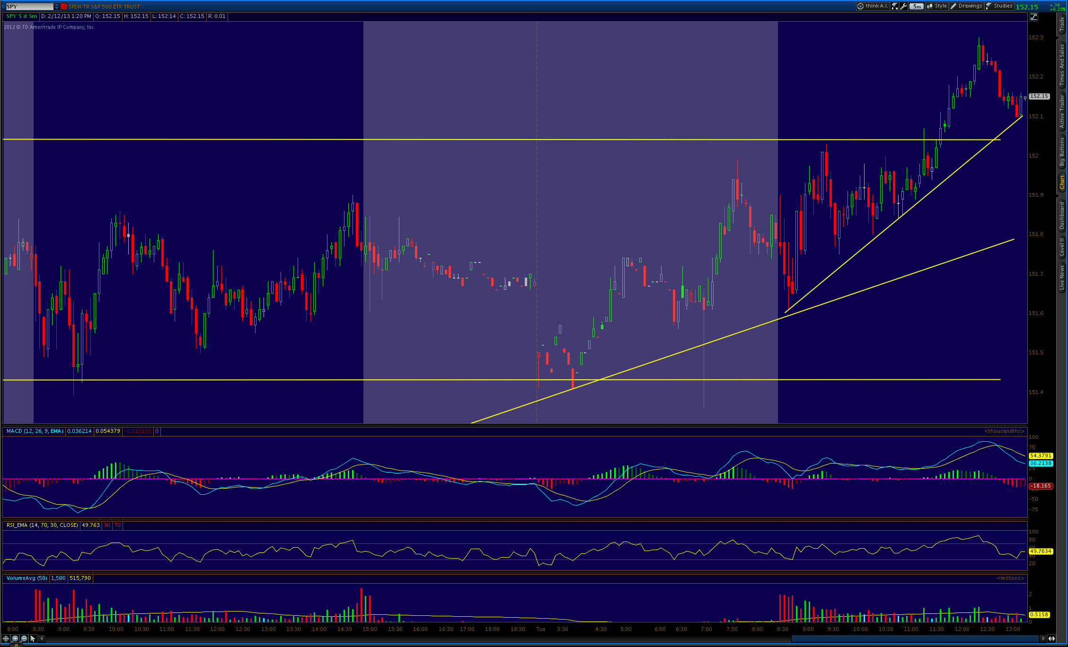Open the think A.I. tool
This screenshot has width=1068, height=647.
873,6
